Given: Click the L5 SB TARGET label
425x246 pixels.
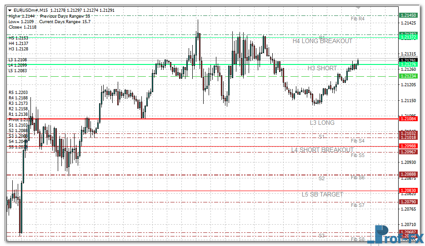Looking at the screenshot, I should (322, 194).
